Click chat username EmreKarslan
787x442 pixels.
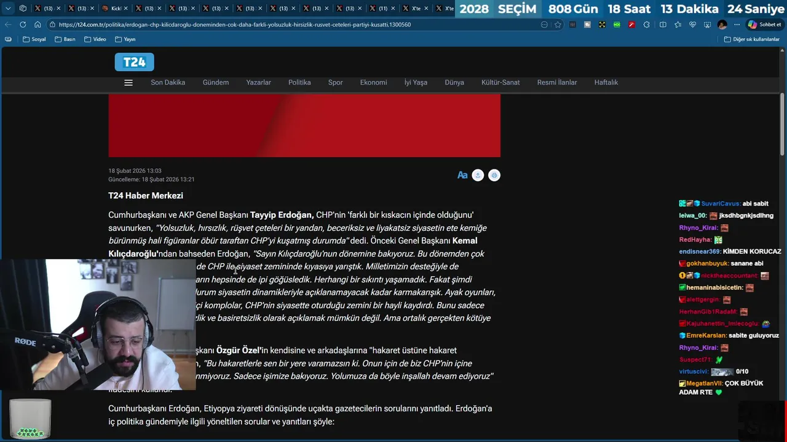[706, 336]
